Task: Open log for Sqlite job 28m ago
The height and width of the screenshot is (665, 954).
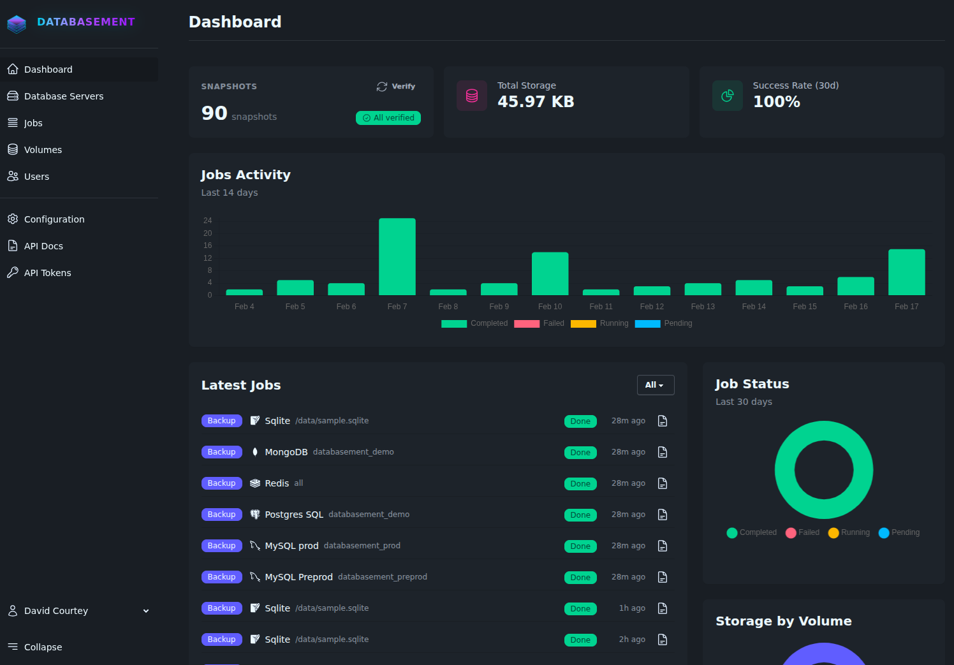Action: click(663, 421)
